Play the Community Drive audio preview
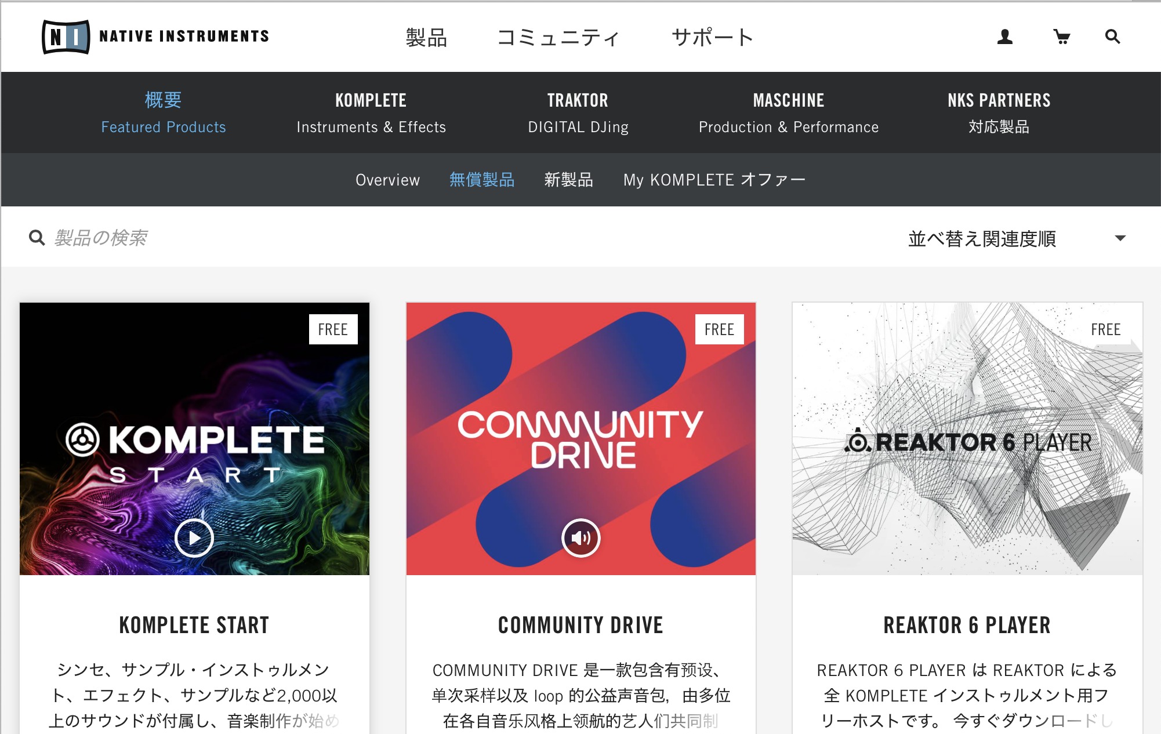The image size is (1161, 734). [580, 538]
